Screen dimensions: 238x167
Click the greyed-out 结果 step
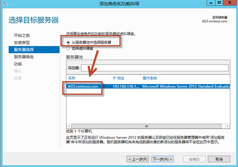[x=18, y=78]
